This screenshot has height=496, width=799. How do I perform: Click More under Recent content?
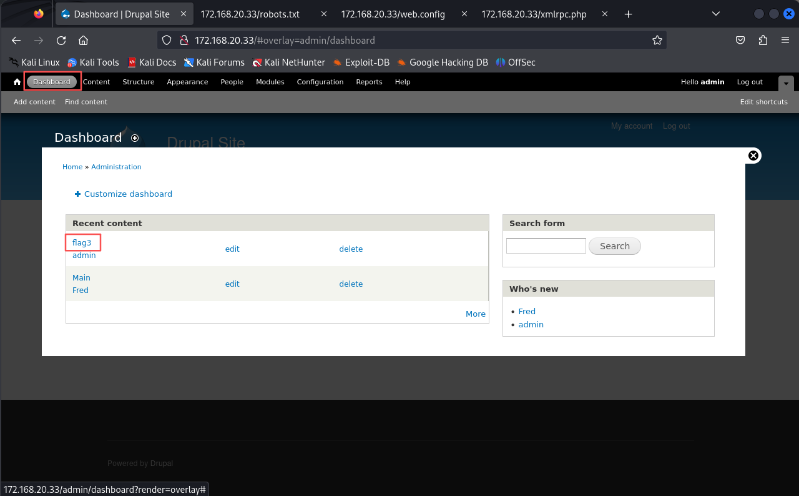[476, 314]
